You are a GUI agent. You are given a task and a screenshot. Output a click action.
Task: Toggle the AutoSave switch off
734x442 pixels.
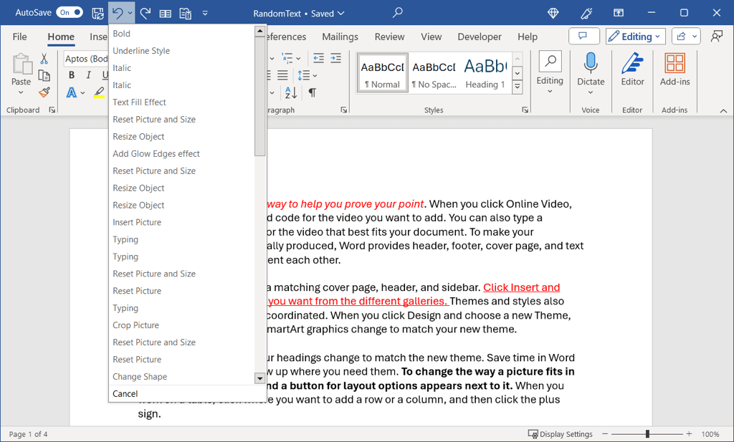[70, 13]
